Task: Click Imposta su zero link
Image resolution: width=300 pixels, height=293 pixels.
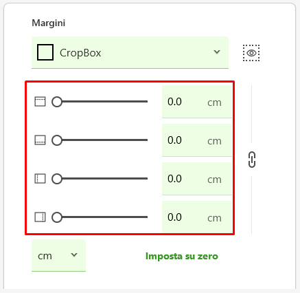Action: pyautogui.click(x=182, y=256)
